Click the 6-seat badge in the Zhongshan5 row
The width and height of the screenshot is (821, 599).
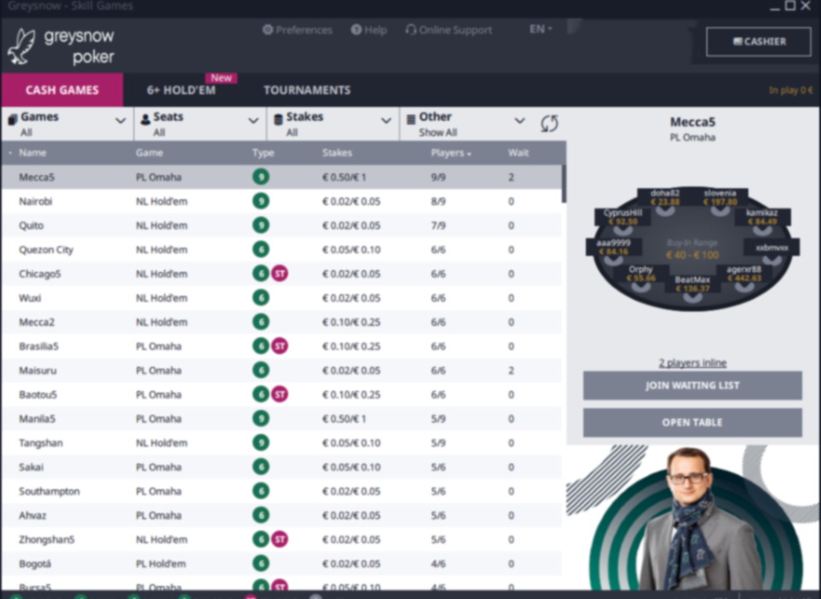[261, 539]
